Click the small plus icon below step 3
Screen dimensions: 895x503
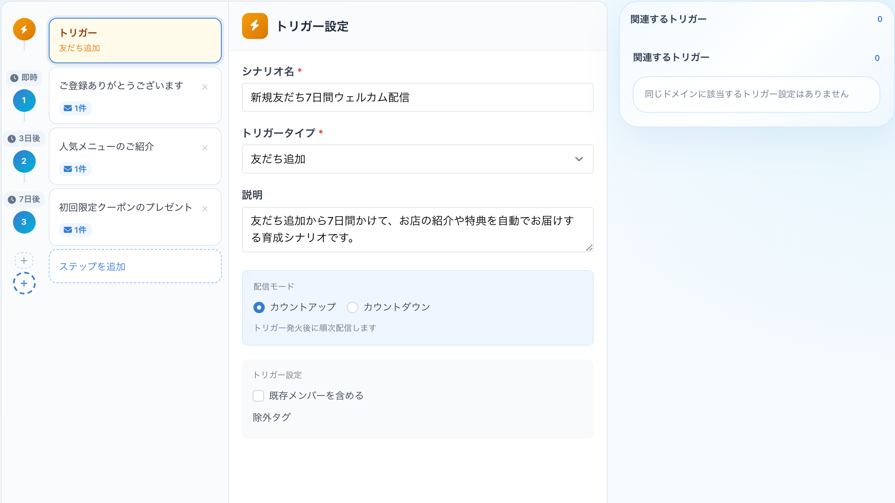(x=24, y=260)
